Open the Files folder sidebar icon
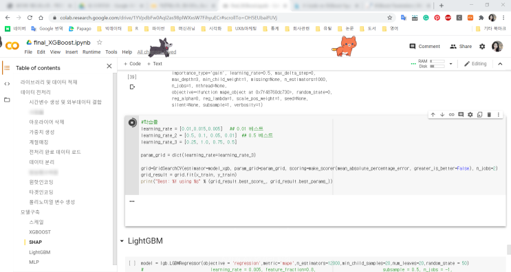This screenshot has width=511, height=272. tap(7, 100)
